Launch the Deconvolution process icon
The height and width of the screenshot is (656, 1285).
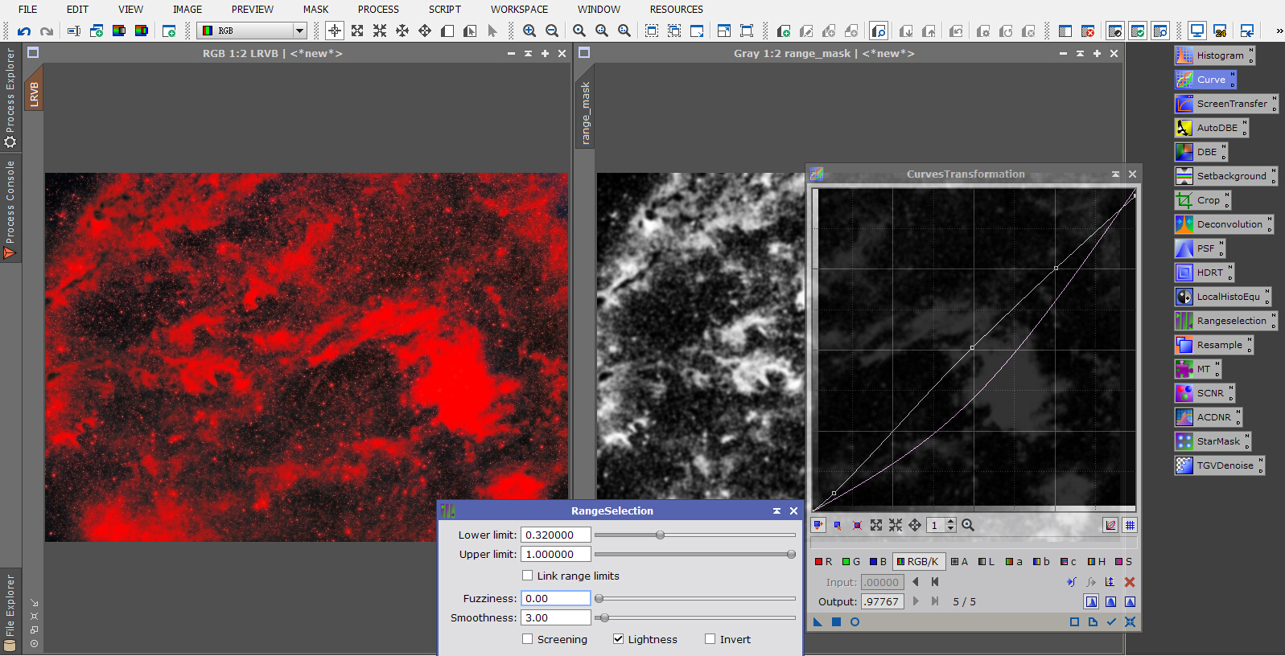point(1224,224)
